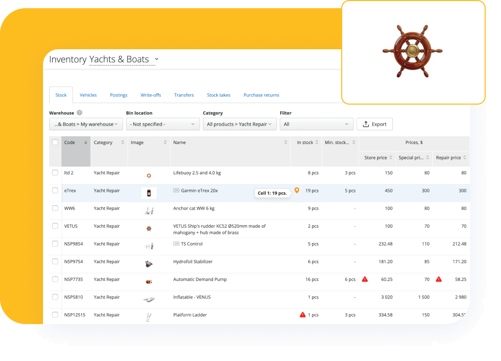Click the warning icon beside Automatic Demand Pump min stock

365,279
